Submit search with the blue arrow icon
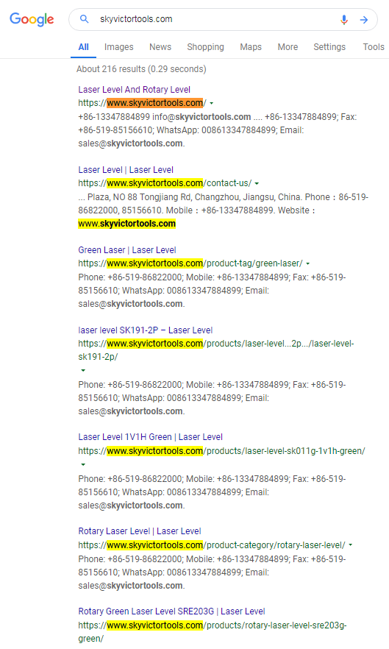 [364, 19]
